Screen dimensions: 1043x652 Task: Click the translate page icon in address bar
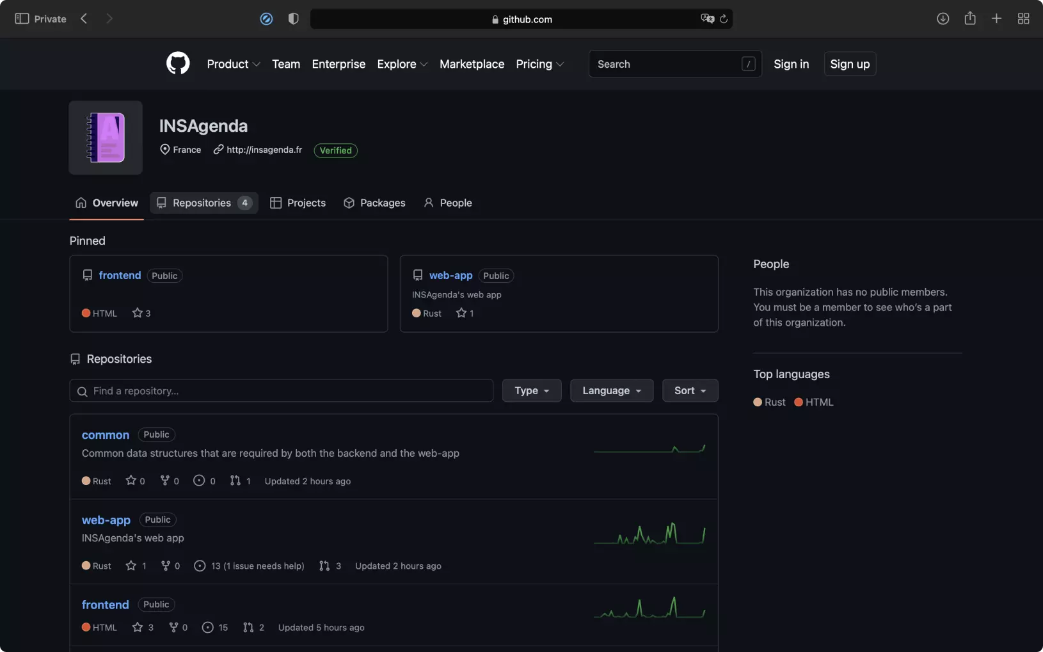[707, 19]
